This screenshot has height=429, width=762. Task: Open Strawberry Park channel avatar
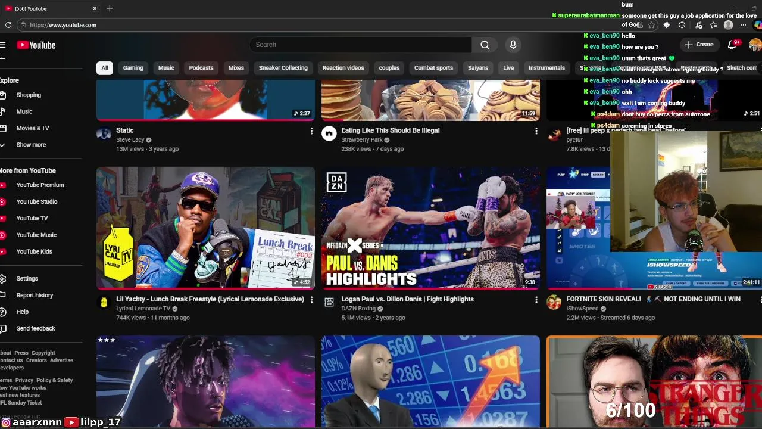tap(329, 133)
